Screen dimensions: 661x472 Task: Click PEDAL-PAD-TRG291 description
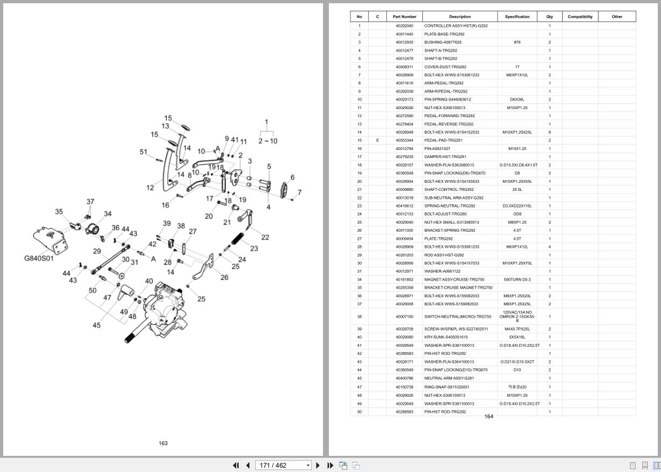click(x=443, y=140)
